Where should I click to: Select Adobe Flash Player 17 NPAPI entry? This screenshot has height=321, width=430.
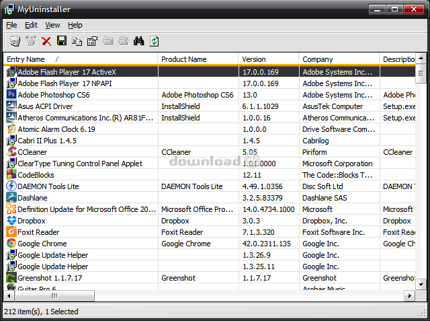point(64,83)
